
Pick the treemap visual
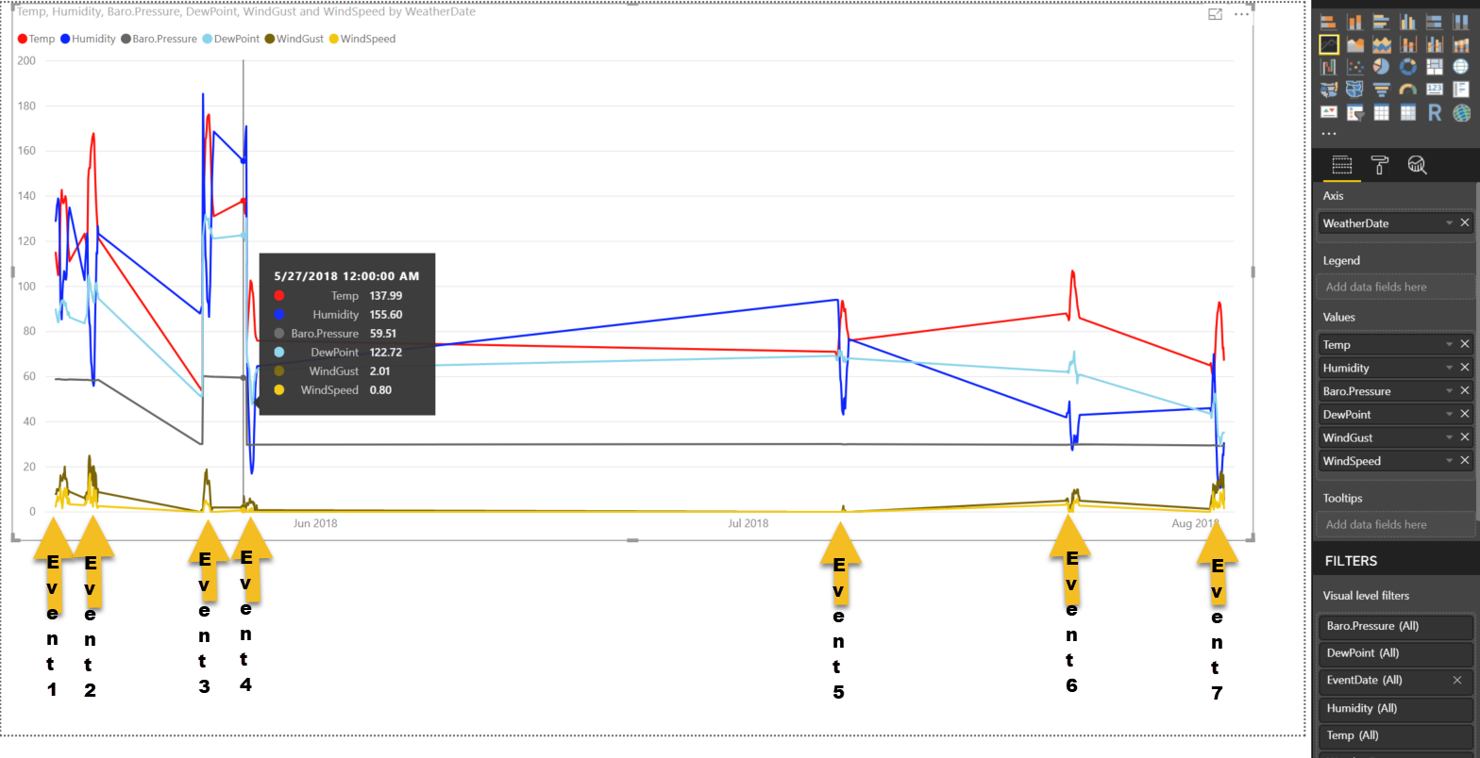point(1435,67)
